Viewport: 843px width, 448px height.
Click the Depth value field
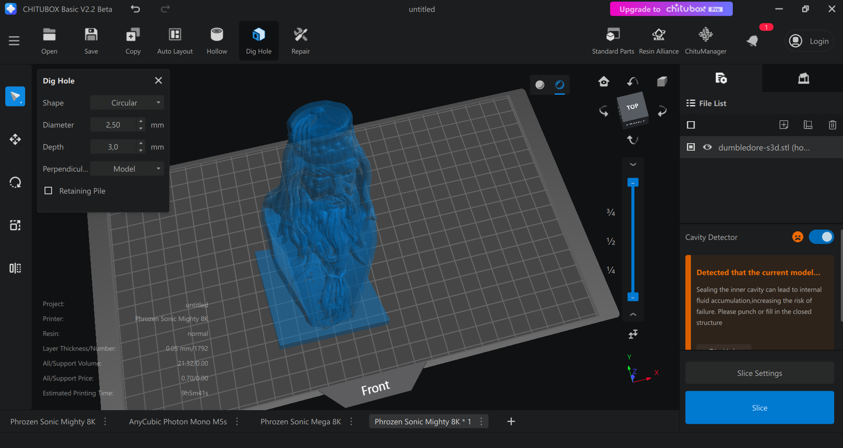pyautogui.click(x=113, y=147)
